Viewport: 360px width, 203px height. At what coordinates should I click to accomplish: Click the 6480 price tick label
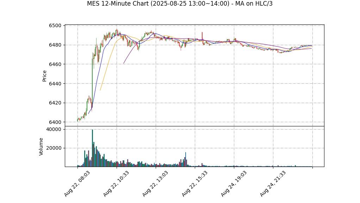(x=55, y=45)
